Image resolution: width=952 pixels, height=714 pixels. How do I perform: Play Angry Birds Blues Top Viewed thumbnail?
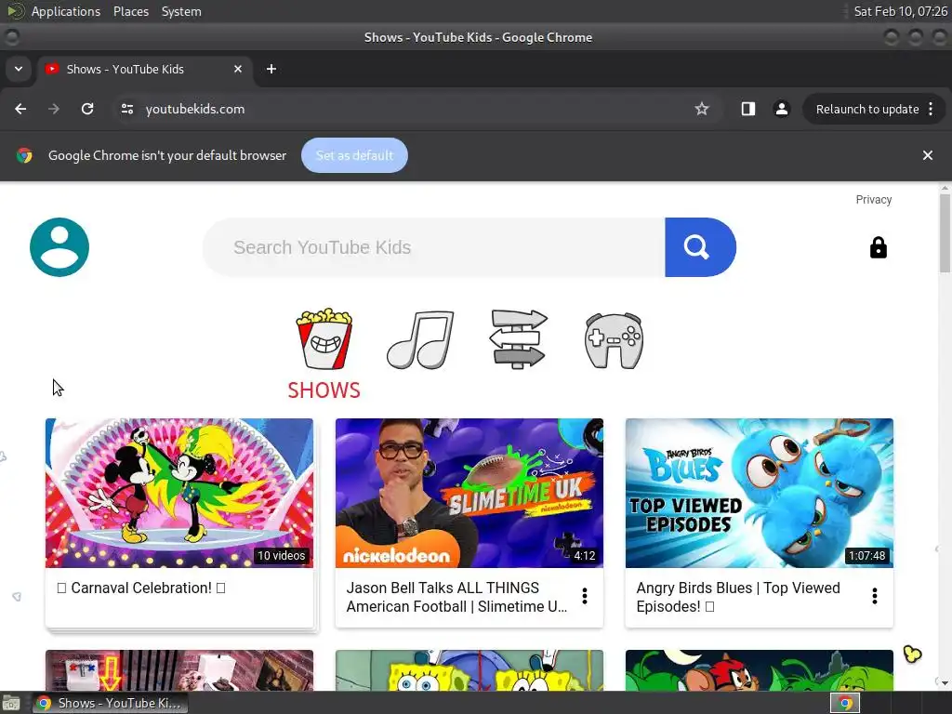pos(759,493)
